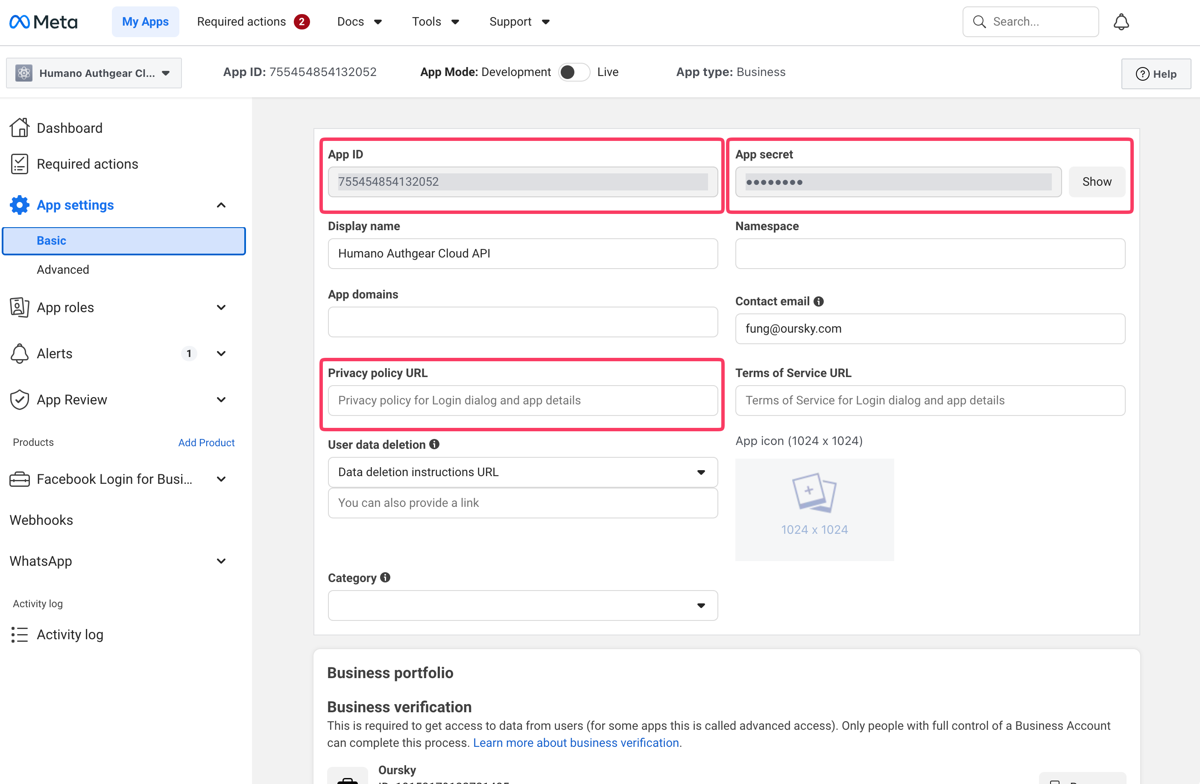
Task: Open the Humano Authgear app selector dropdown
Action: point(94,73)
